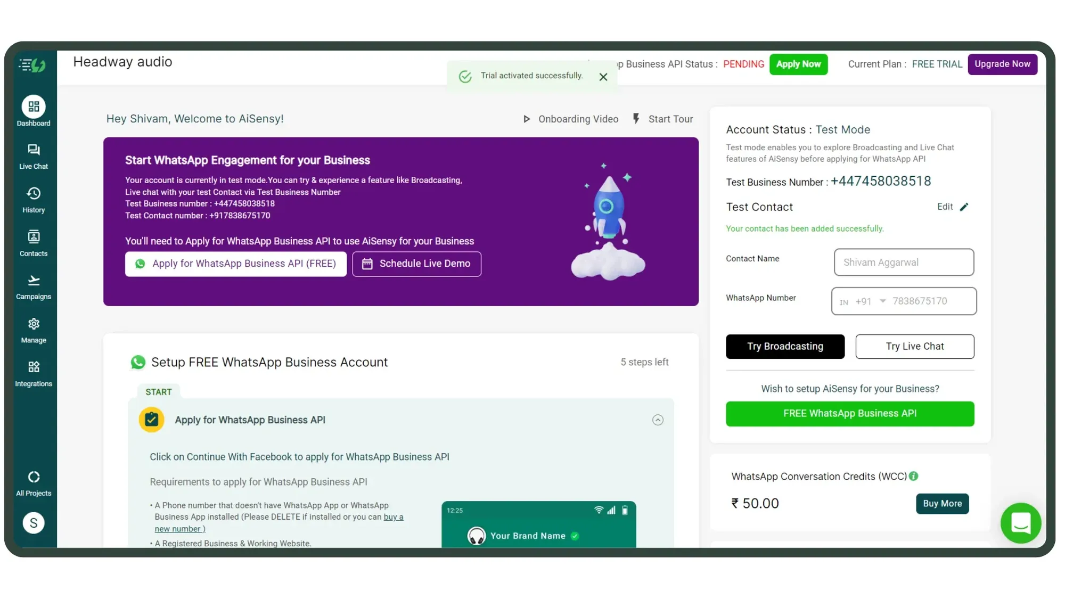
Task: Select Try Live Chat option
Action: 915,346
